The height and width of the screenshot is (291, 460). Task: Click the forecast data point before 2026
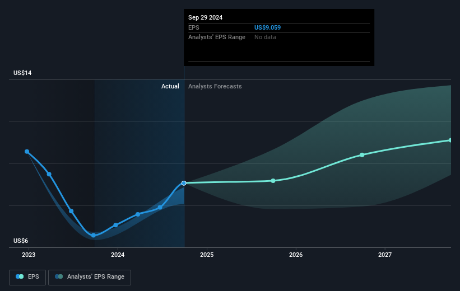tap(273, 181)
